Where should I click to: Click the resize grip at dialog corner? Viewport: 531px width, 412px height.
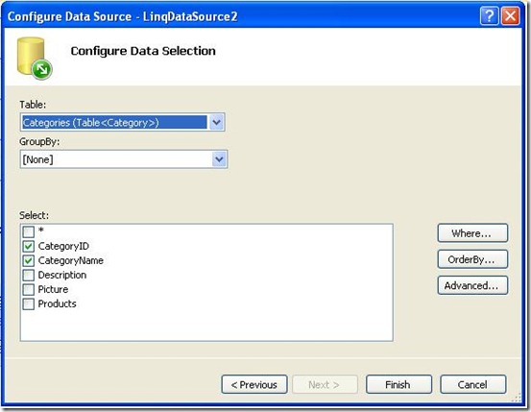516,398
